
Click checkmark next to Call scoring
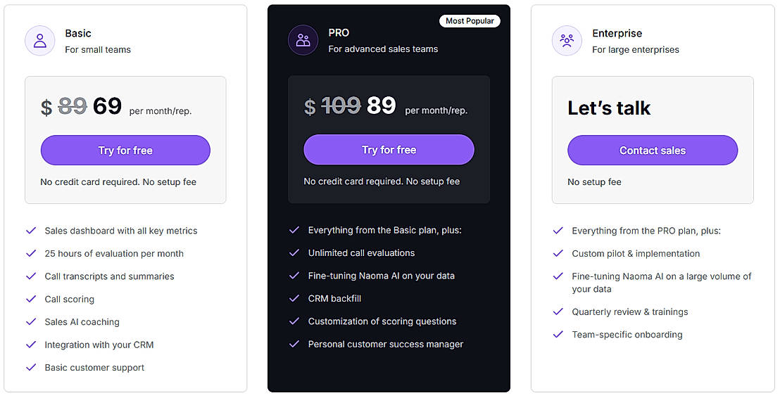(31, 299)
